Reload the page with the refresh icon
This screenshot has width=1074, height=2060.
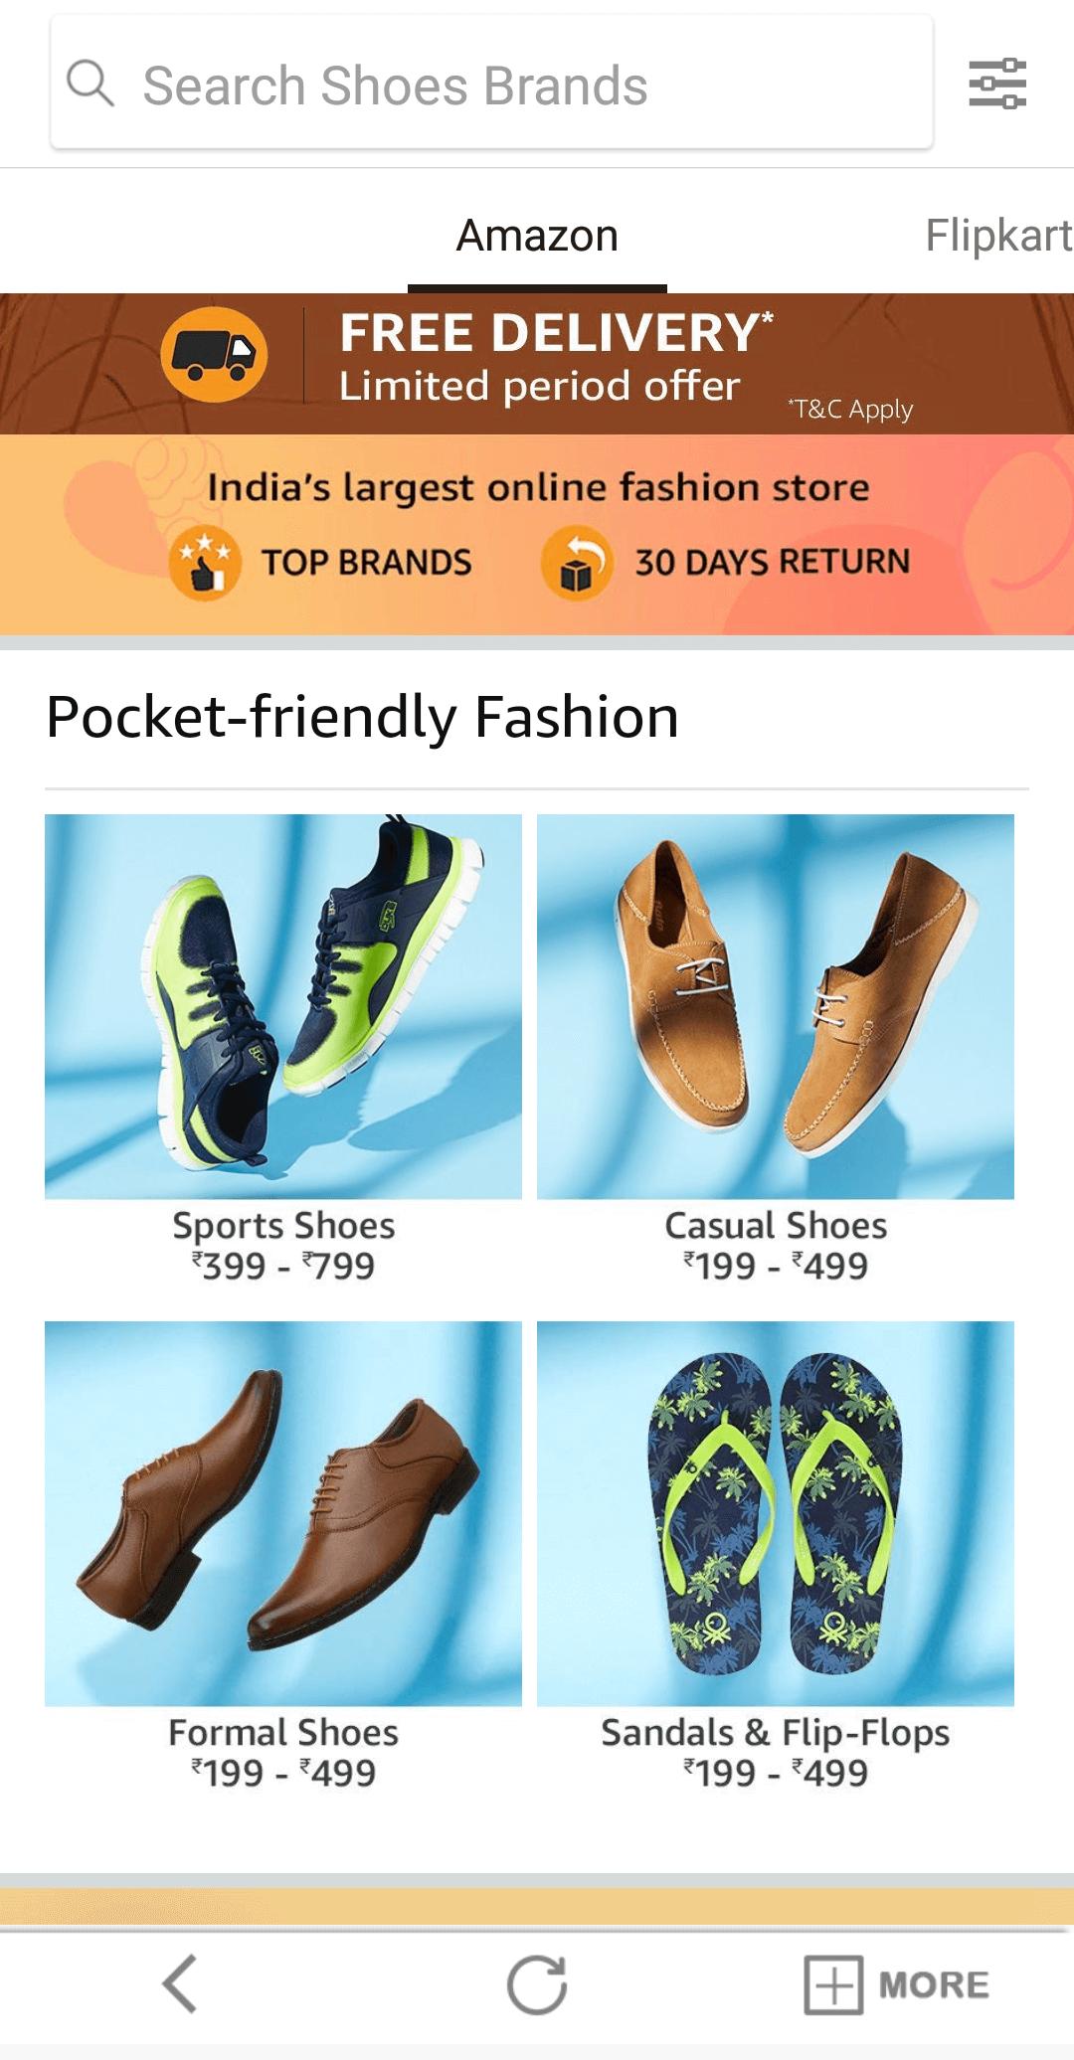(x=537, y=1984)
